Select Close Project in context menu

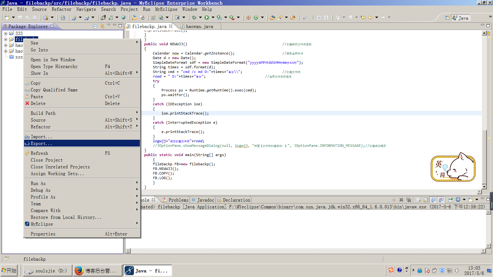click(x=82, y=160)
